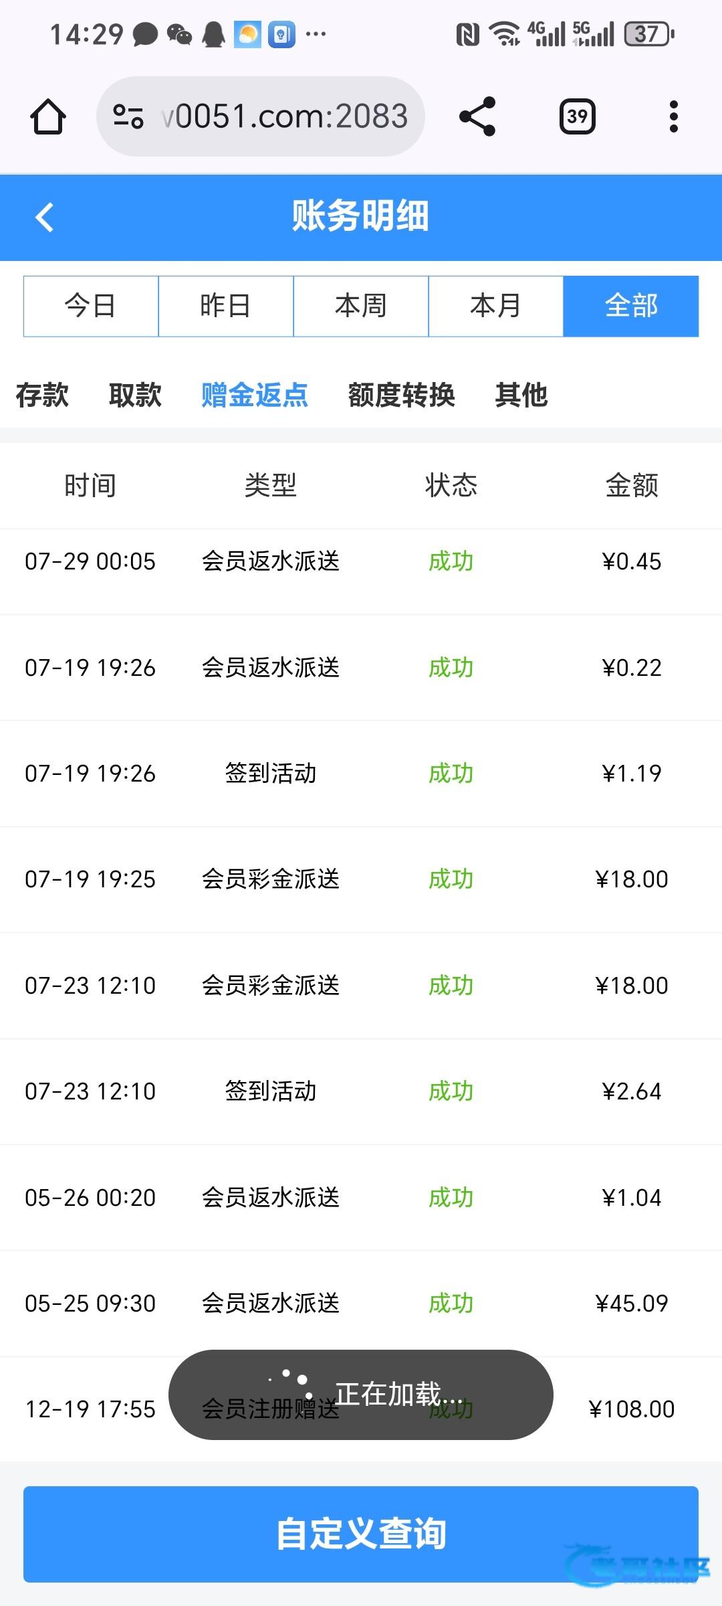This screenshot has width=722, height=1606.
Task: Select the 今日 date filter
Action: [x=91, y=306]
